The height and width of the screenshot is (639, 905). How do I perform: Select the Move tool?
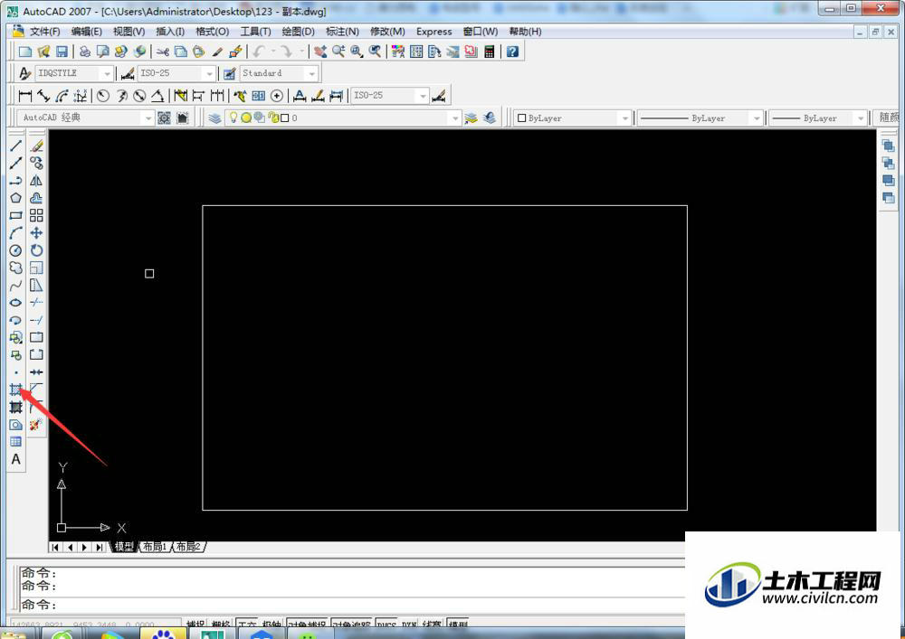pyautogui.click(x=36, y=233)
